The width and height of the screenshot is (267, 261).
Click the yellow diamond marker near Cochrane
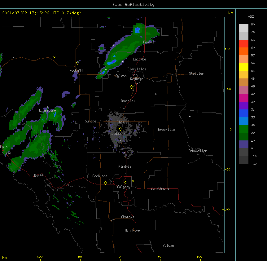tap(105, 183)
